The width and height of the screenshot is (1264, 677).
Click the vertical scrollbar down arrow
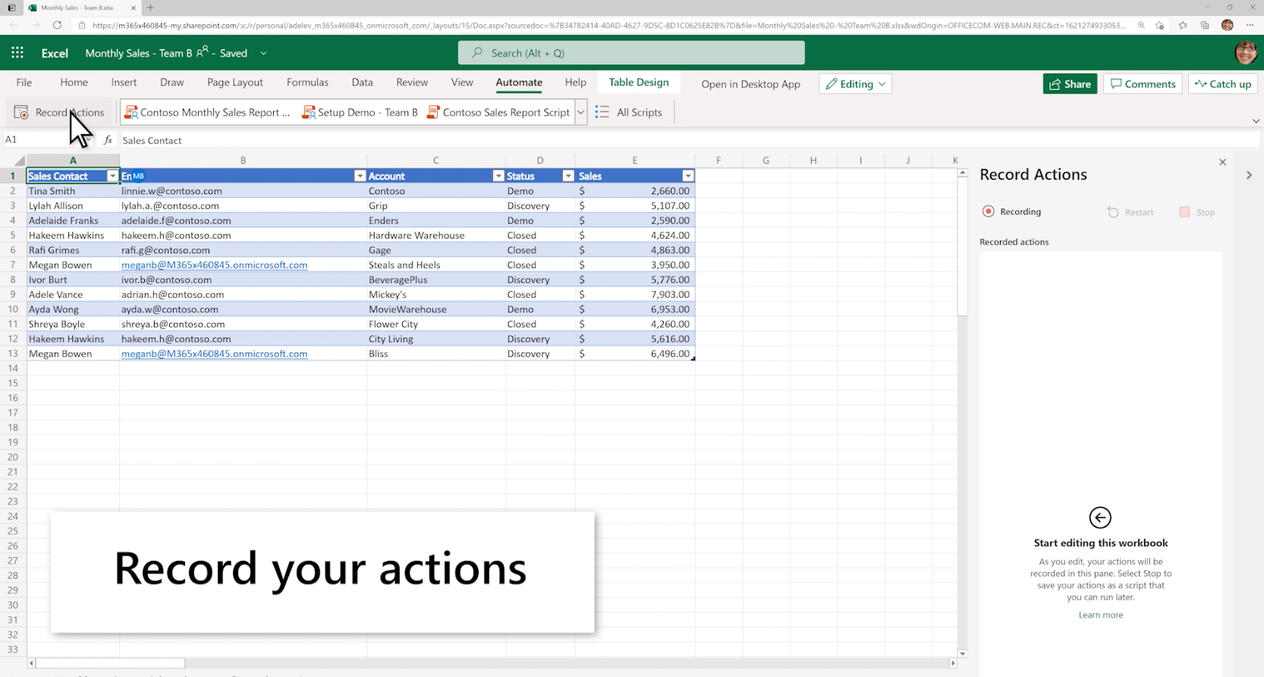click(x=962, y=653)
